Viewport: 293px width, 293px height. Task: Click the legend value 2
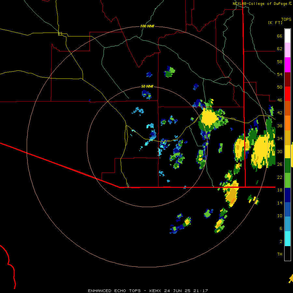281,241
